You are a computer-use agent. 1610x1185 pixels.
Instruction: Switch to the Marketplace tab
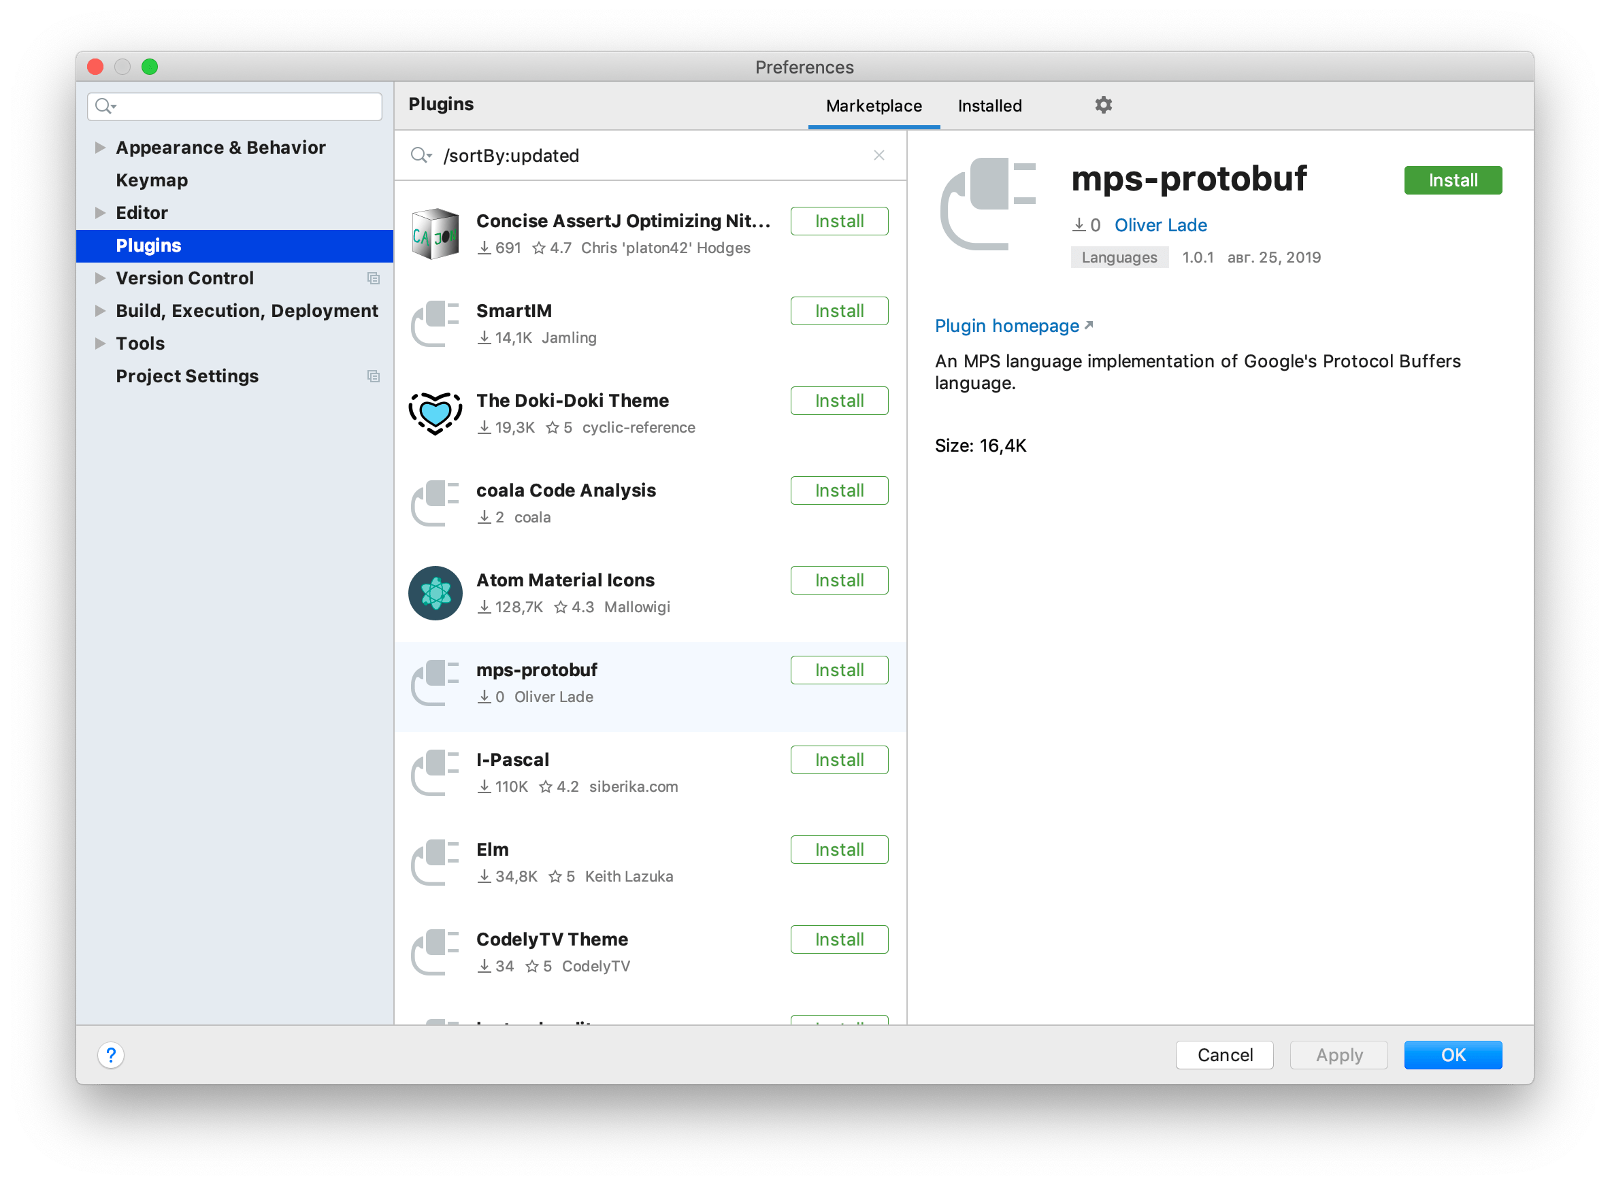click(872, 105)
